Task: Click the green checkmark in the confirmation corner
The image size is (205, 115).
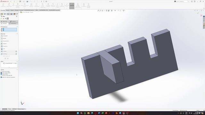Action: 198,13
